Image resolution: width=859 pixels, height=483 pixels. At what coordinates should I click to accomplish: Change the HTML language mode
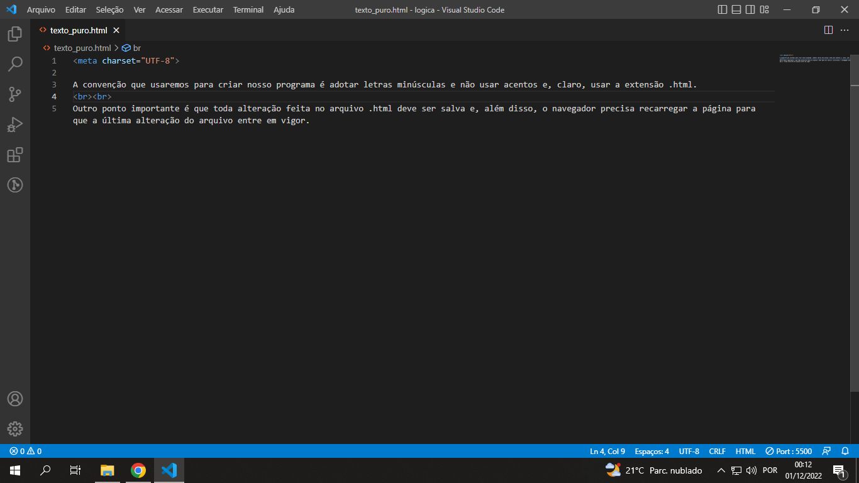746,451
